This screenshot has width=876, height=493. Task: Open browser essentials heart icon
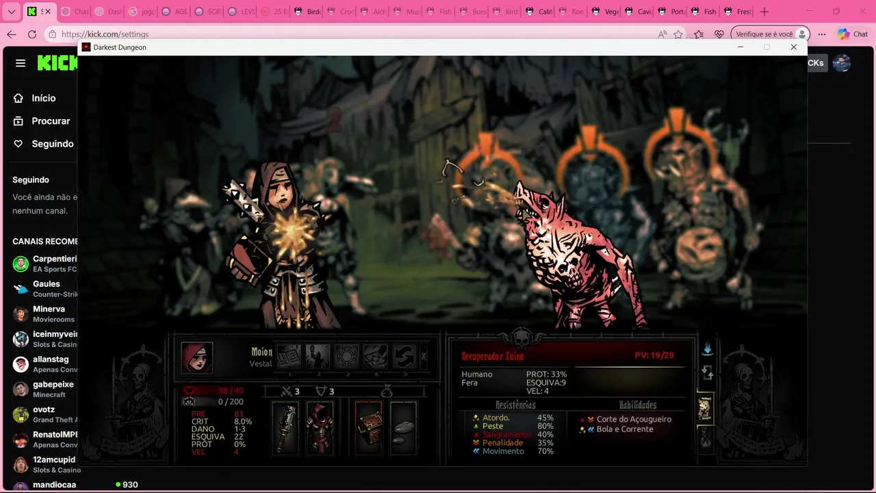(719, 34)
